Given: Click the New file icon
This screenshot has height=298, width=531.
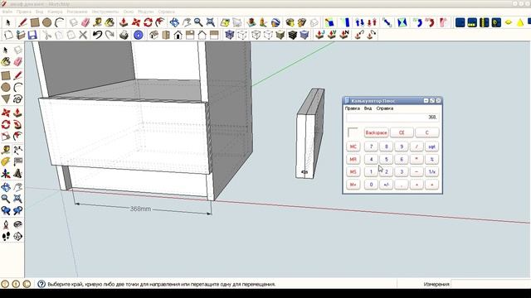Looking at the screenshot, I should pyautogui.click(x=8, y=35).
